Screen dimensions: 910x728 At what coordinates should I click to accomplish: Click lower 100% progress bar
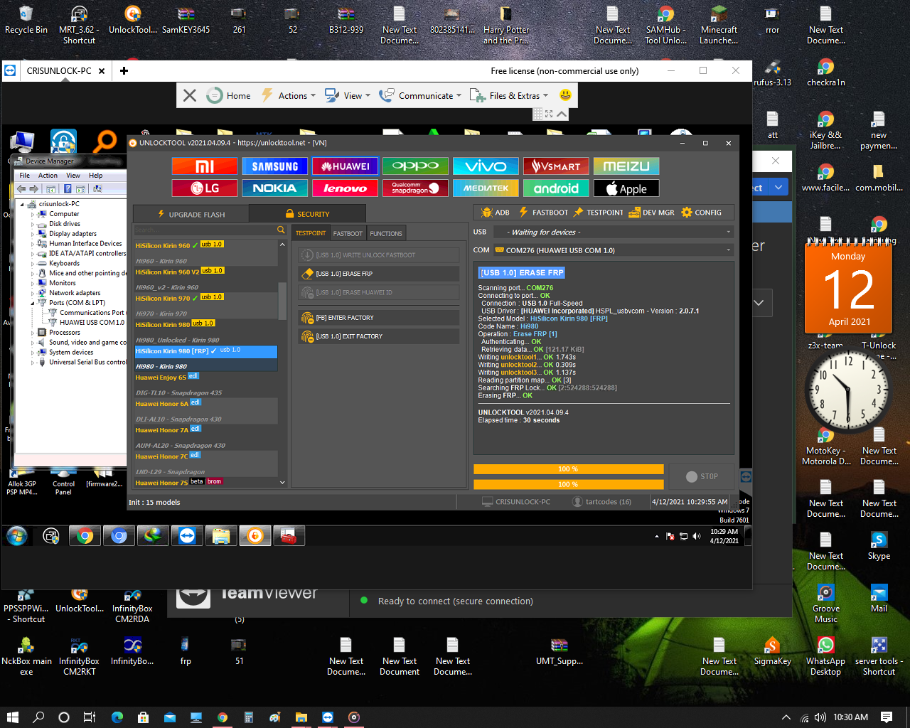click(568, 484)
